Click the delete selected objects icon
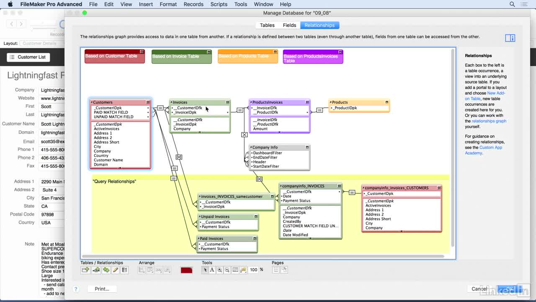Screen dimensions: 536x302 124,270
